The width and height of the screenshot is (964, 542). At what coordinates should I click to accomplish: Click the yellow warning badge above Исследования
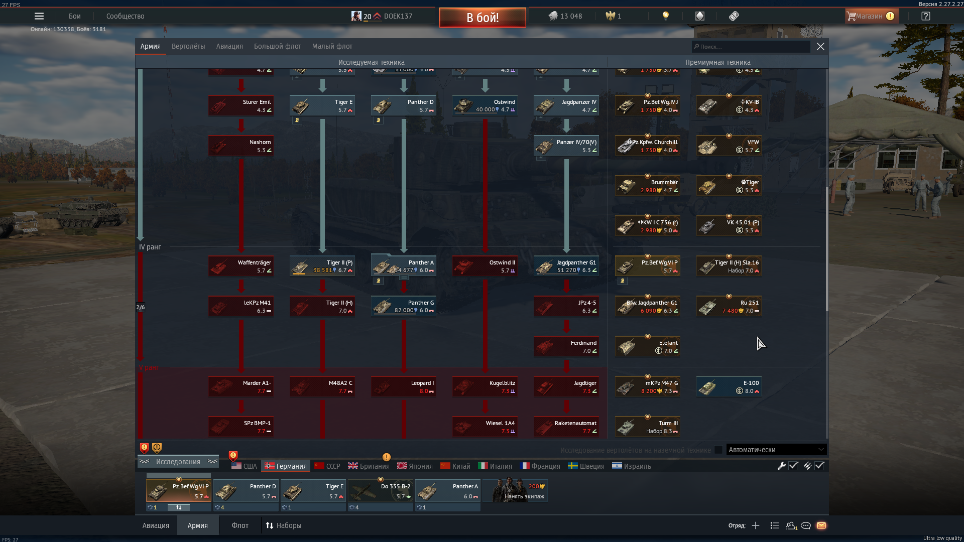[x=157, y=448]
